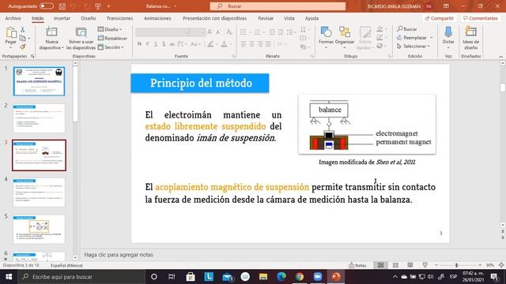Click the Buscar find button in Edición
506x284 pixels.
[x=407, y=29]
